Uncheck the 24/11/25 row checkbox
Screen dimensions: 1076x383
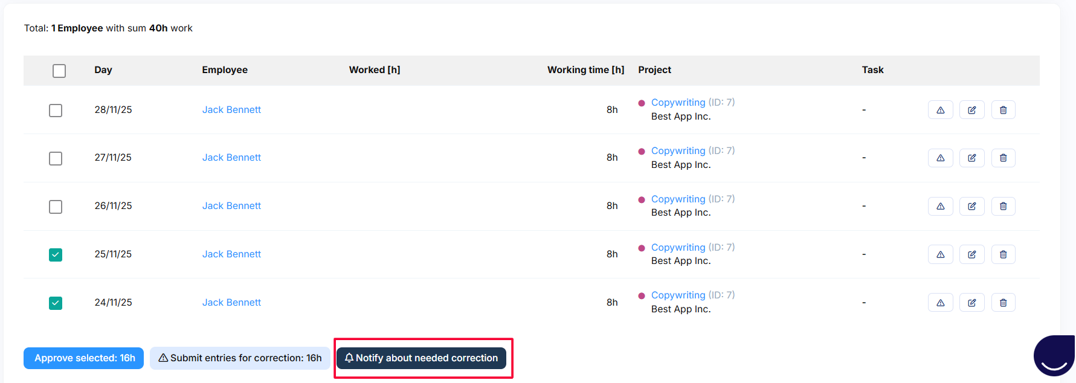(x=56, y=303)
